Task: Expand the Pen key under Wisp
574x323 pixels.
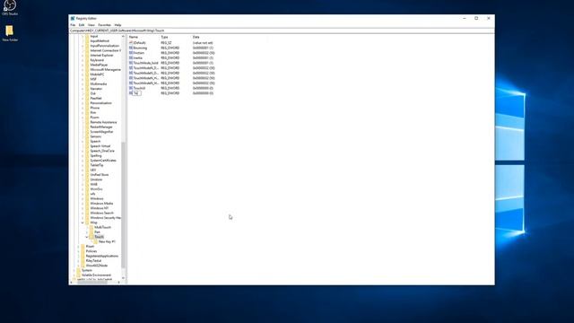Action: point(87,231)
